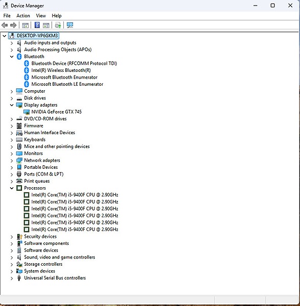Expand Audio Processing Objects (APOs)

click(12, 50)
